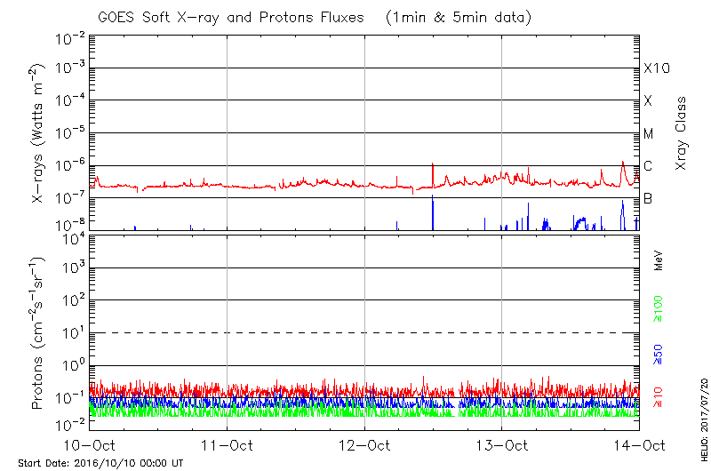Click the 'MeV' unit label beside the legend

[x=659, y=259]
